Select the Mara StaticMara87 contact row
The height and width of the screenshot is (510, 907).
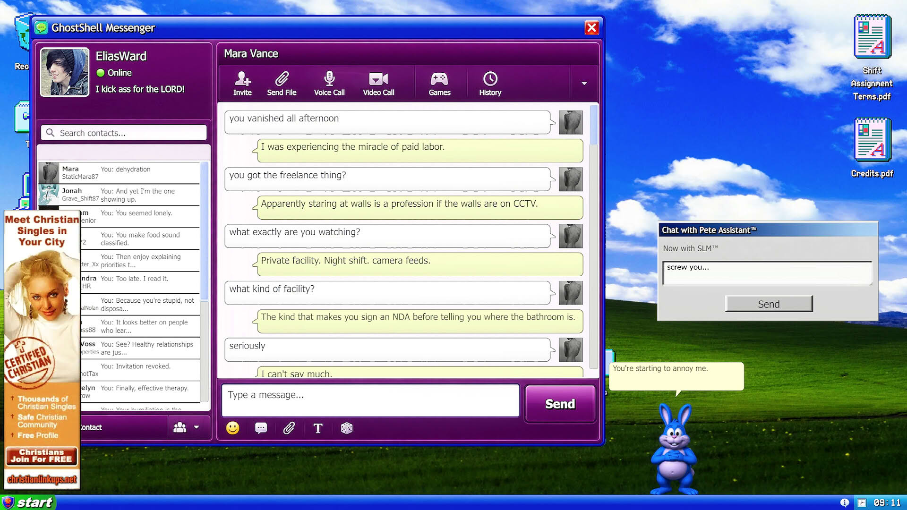tap(119, 173)
